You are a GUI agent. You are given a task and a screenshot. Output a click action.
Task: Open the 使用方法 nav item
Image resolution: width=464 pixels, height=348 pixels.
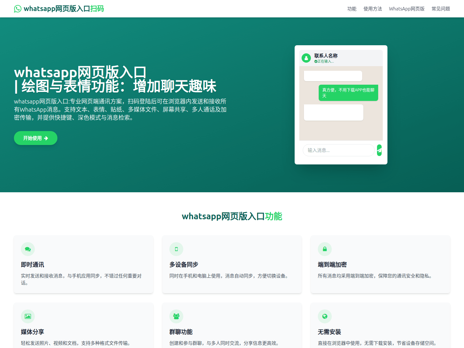(x=373, y=9)
